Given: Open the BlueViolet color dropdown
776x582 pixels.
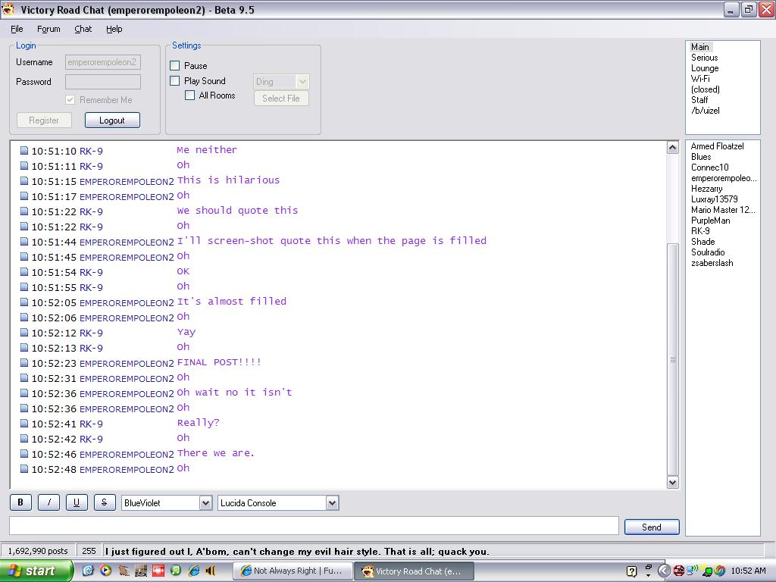Looking at the screenshot, I should (205, 503).
